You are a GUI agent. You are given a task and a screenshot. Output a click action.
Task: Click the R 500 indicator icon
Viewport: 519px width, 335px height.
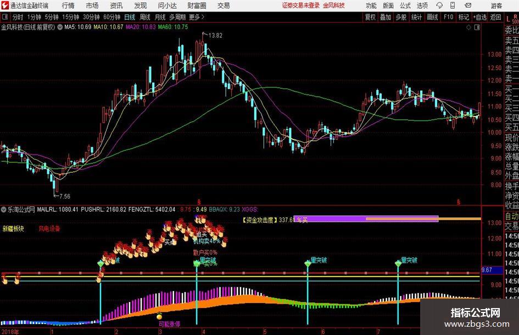[515, 19]
